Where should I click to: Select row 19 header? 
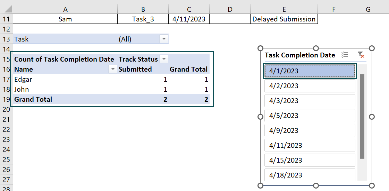[x=7, y=99]
